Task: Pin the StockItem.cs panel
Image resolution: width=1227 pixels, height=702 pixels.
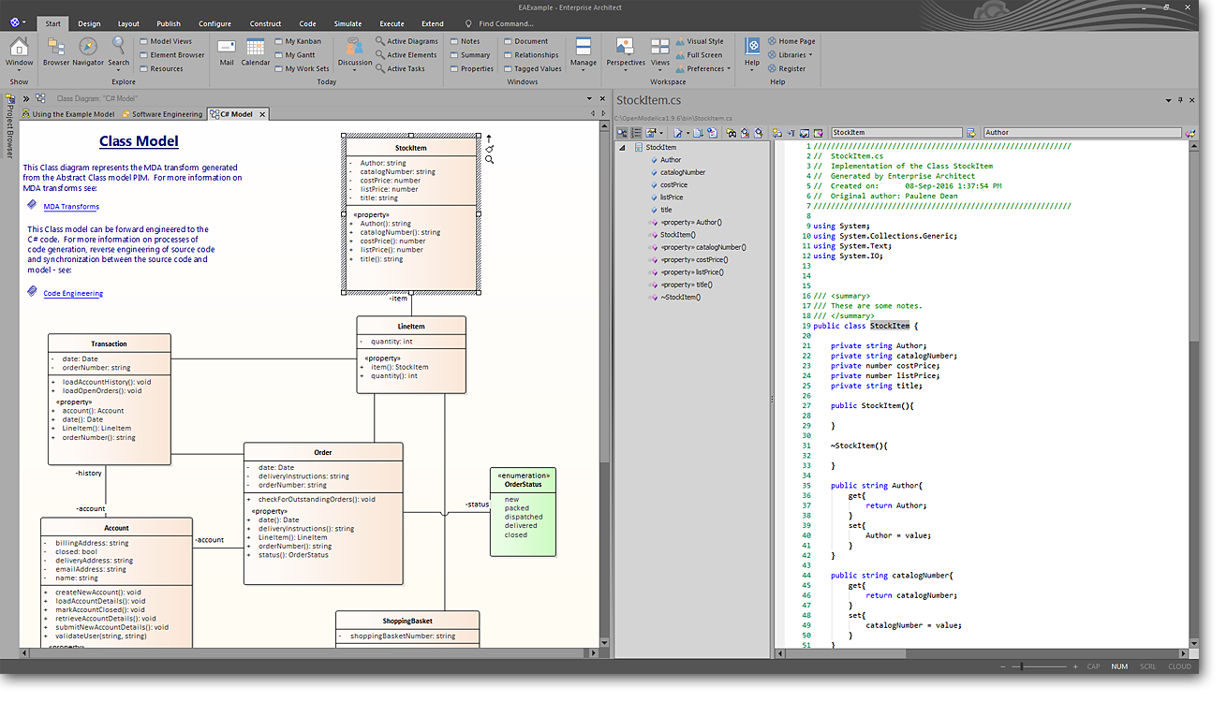Action: point(1180,99)
